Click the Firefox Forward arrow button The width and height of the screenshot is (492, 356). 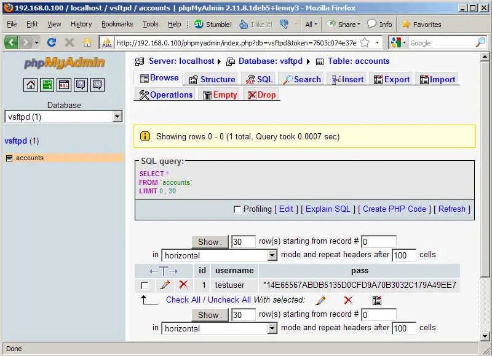(x=25, y=42)
